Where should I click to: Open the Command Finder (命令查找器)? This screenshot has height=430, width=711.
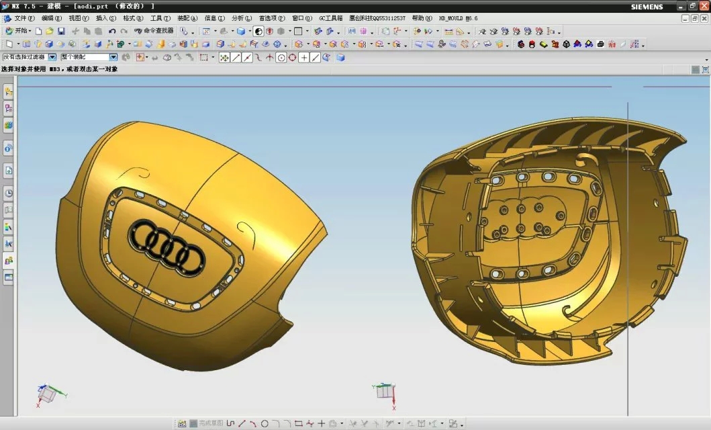[154, 31]
